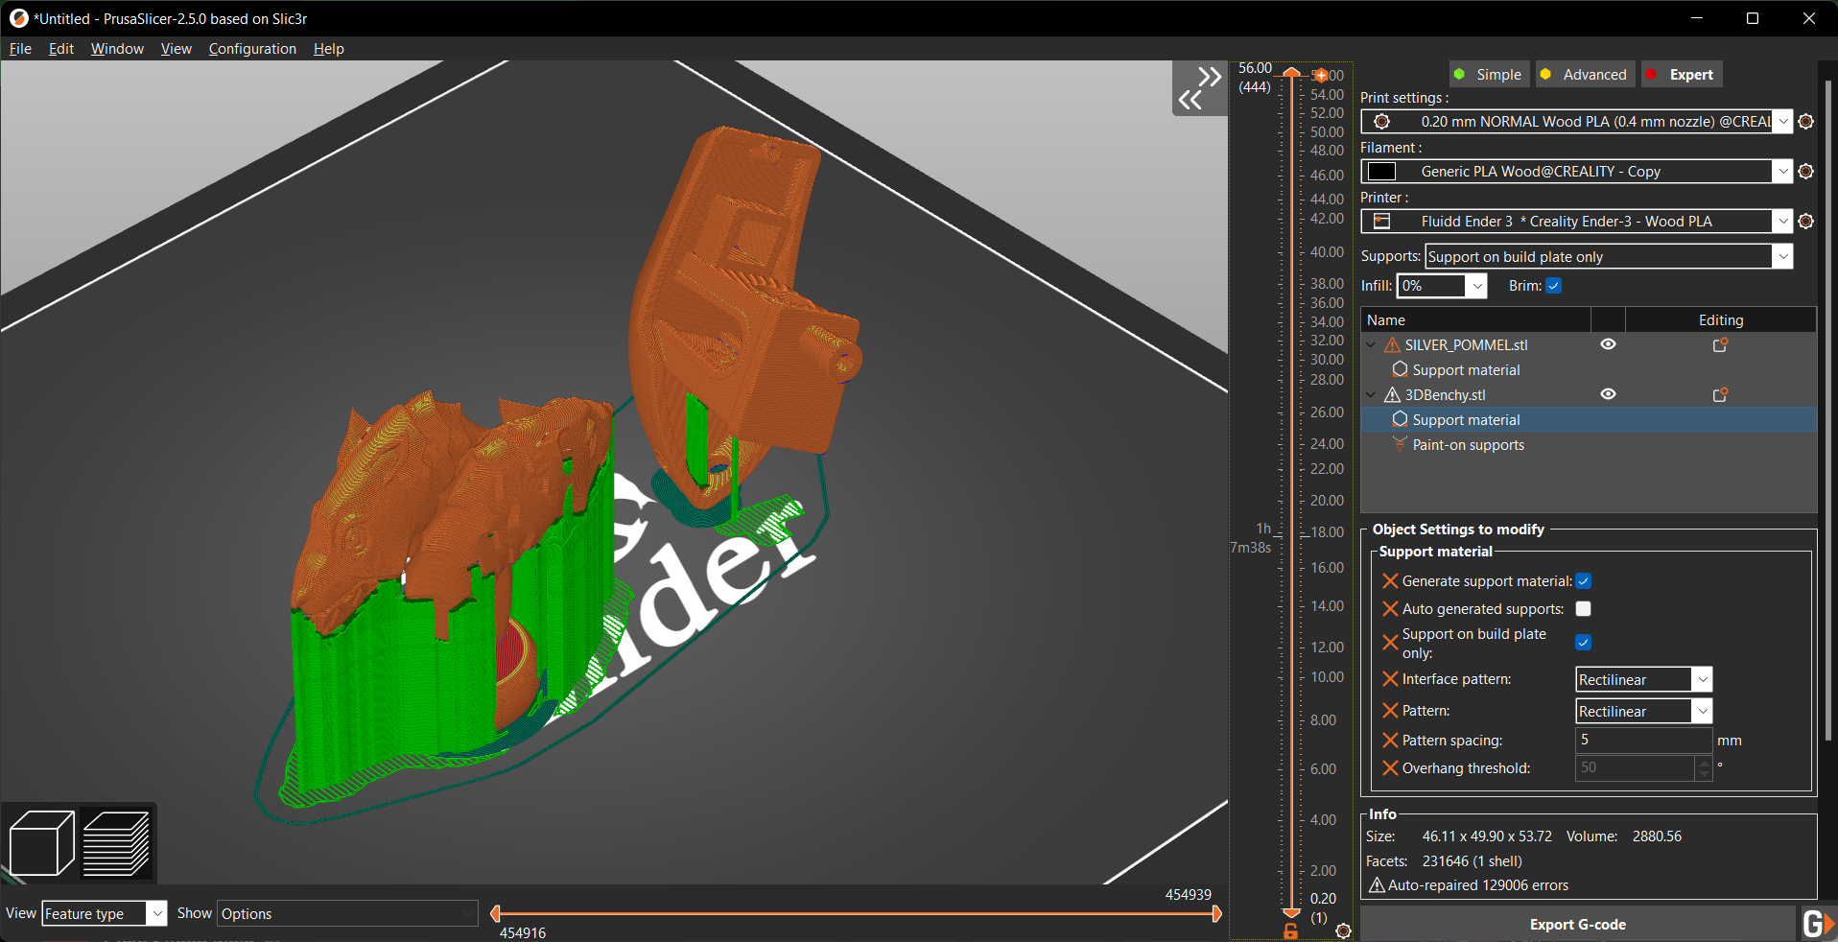1838x942 pixels.
Task: Toggle the one-layer lock icon below the vertical slider
Action: (x=1291, y=931)
